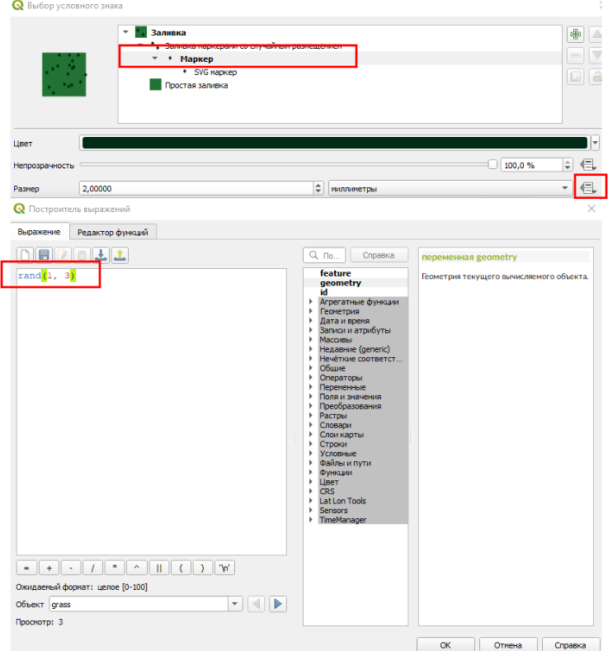Expand the Агрегатные функции group
This screenshot has height=651, width=608.
coord(311,301)
